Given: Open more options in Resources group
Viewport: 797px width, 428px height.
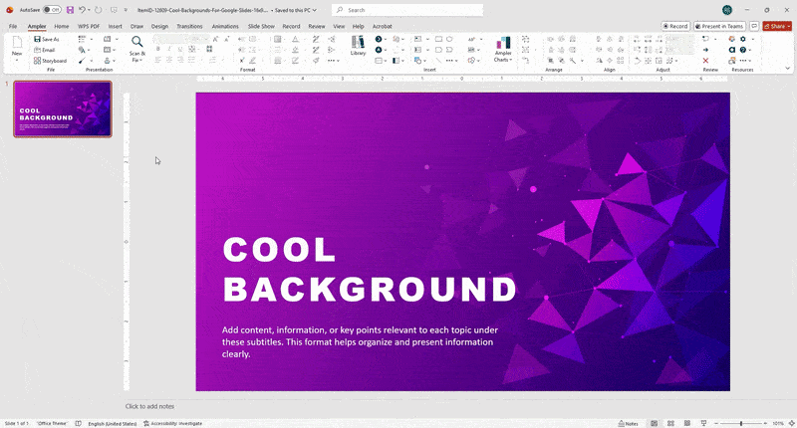Looking at the screenshot, I should pyautogui.click(x=745, y=61).
